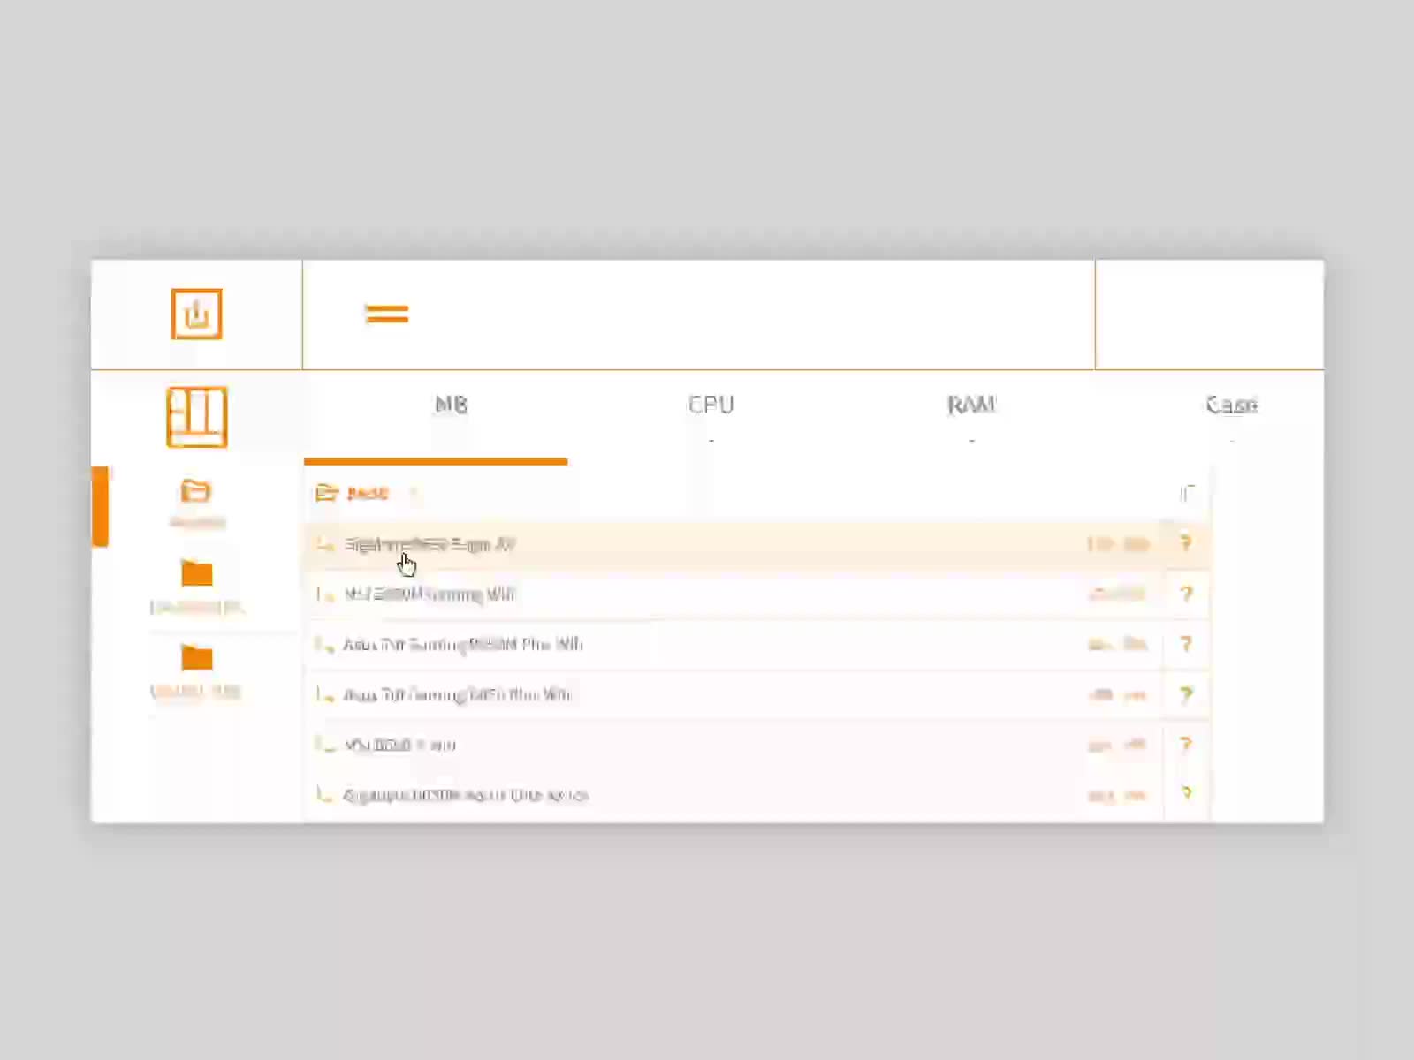Click the orange grid layout icon
1414x1060 pixels.
point(196,417)
